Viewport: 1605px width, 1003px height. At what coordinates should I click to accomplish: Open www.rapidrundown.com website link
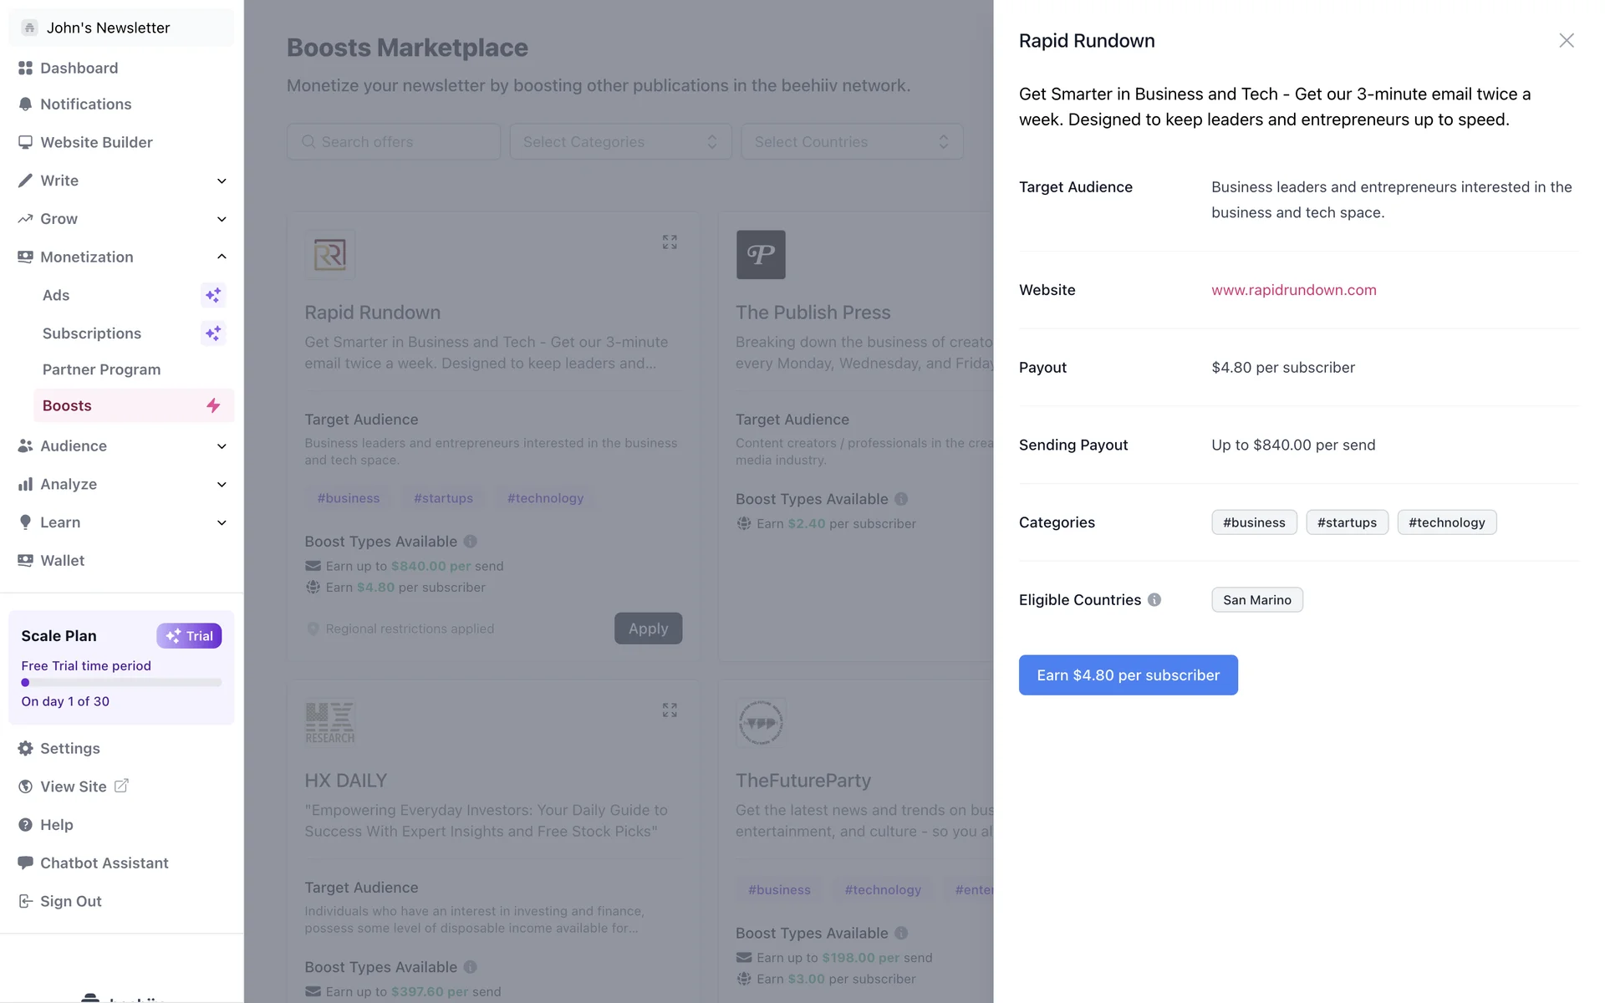(1293, 290)
